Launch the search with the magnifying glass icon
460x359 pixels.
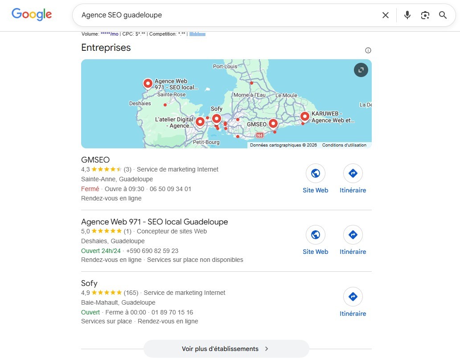443,15
